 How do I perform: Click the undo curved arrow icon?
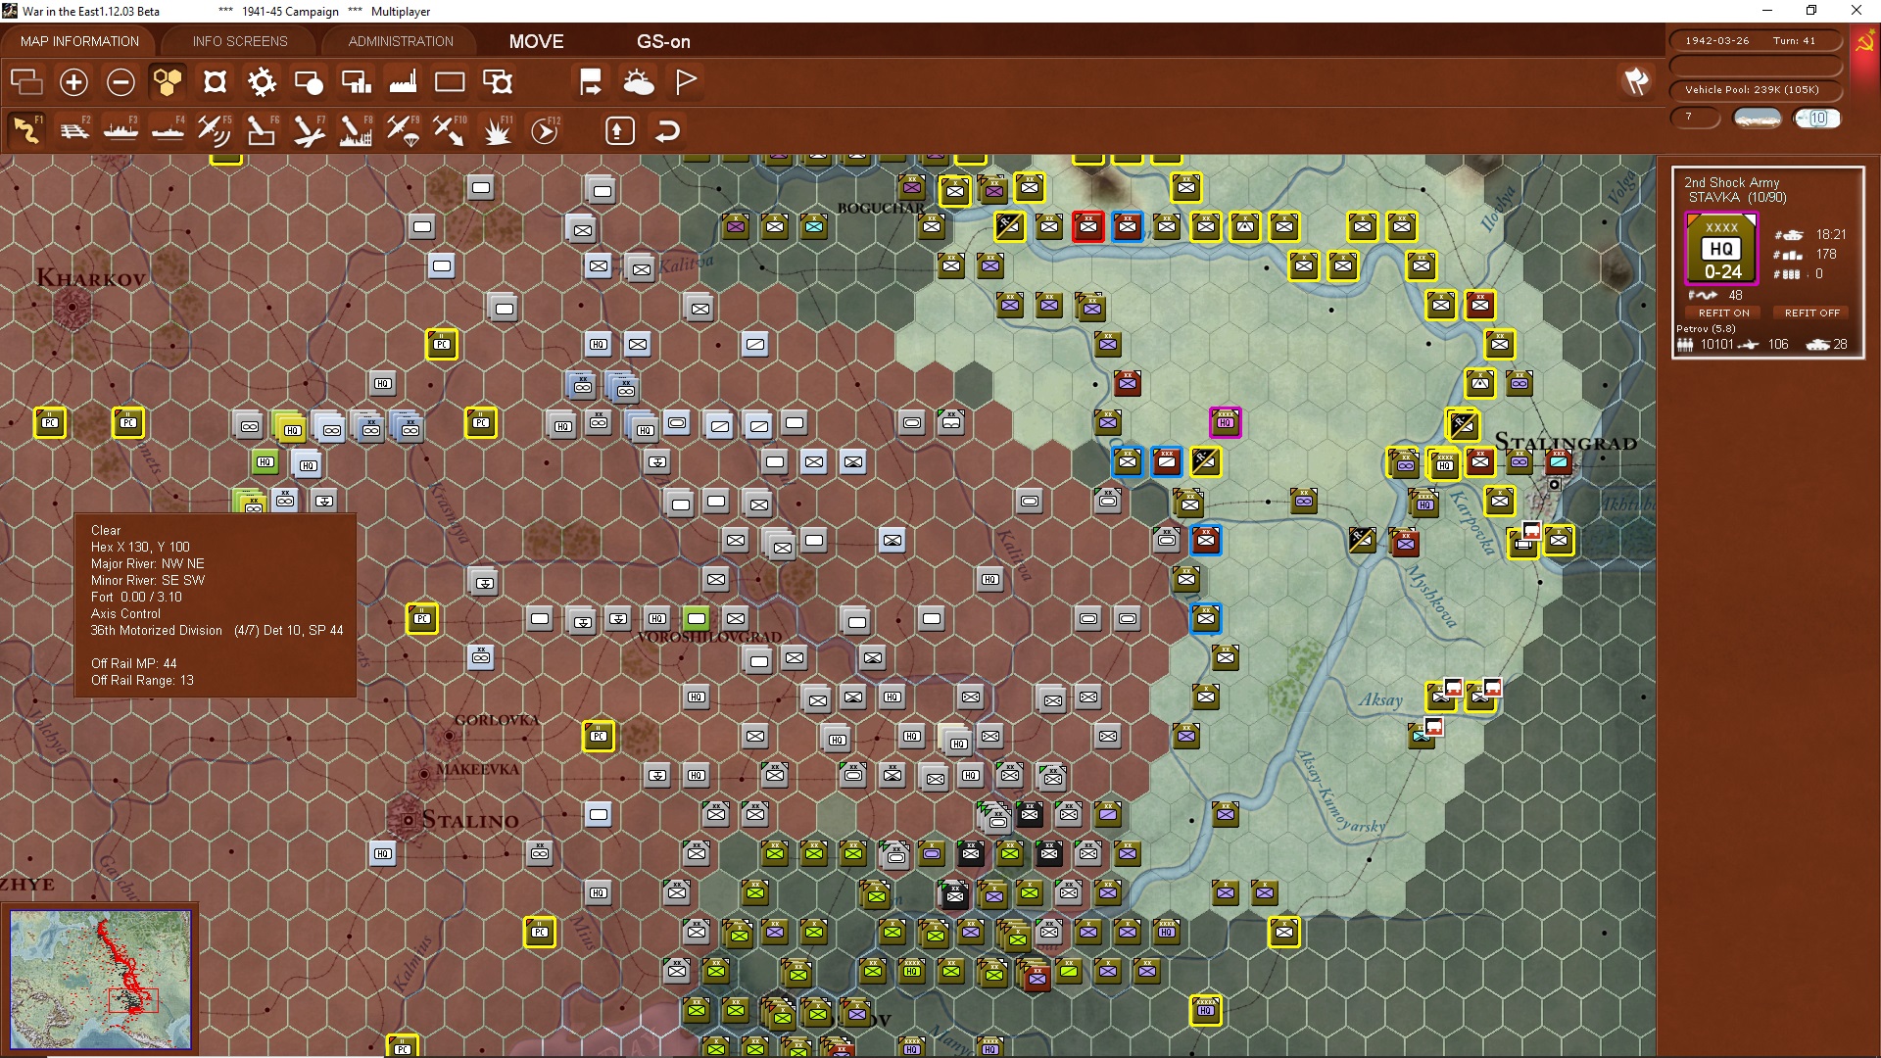pyautogui.click(x=667, y=130)
